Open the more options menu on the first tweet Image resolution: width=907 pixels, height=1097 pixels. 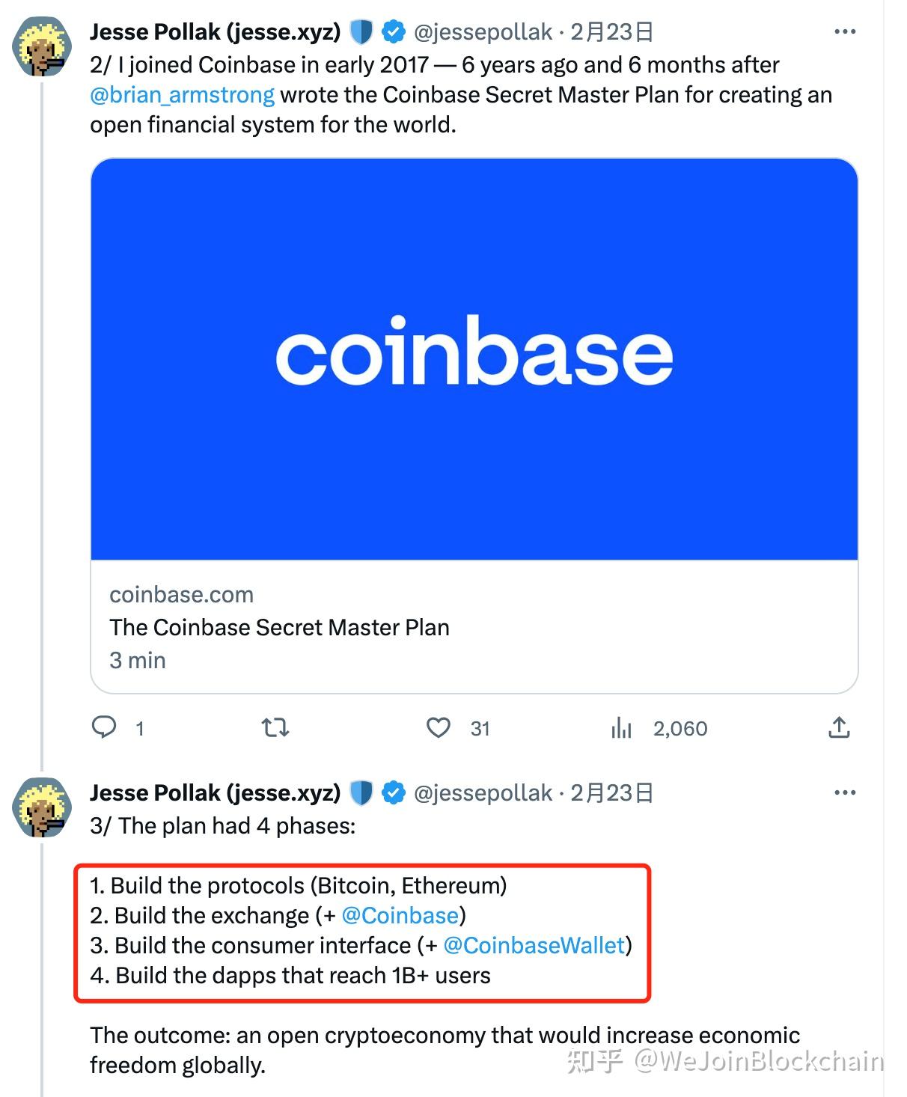[843, 31]
